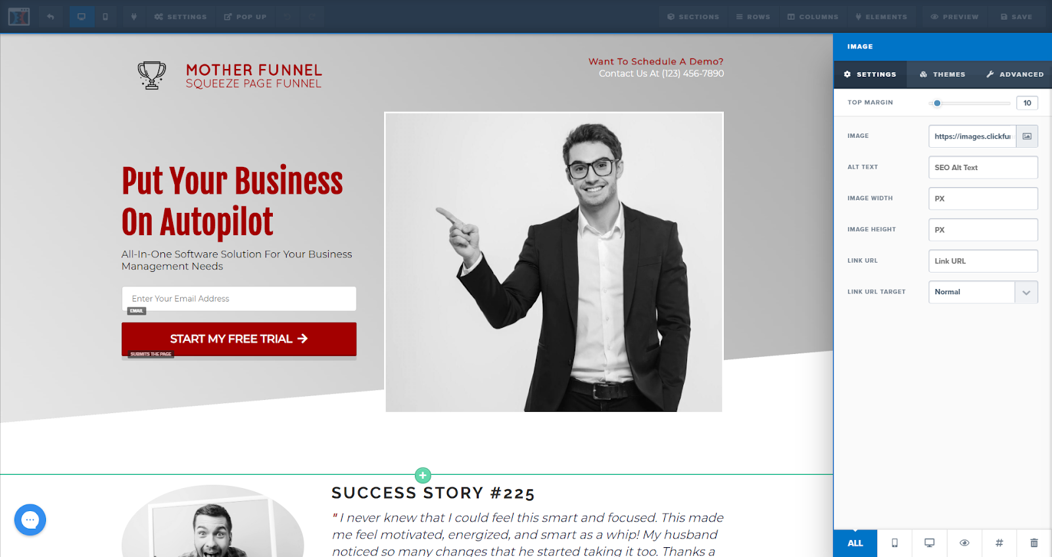Screen dimensions: 1052x557
Task: Open the Sections menu in top toolbar
Action: pyautogui.click(x=693, y=16)
